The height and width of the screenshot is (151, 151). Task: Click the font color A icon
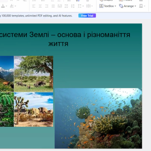[x=3, y=6]
